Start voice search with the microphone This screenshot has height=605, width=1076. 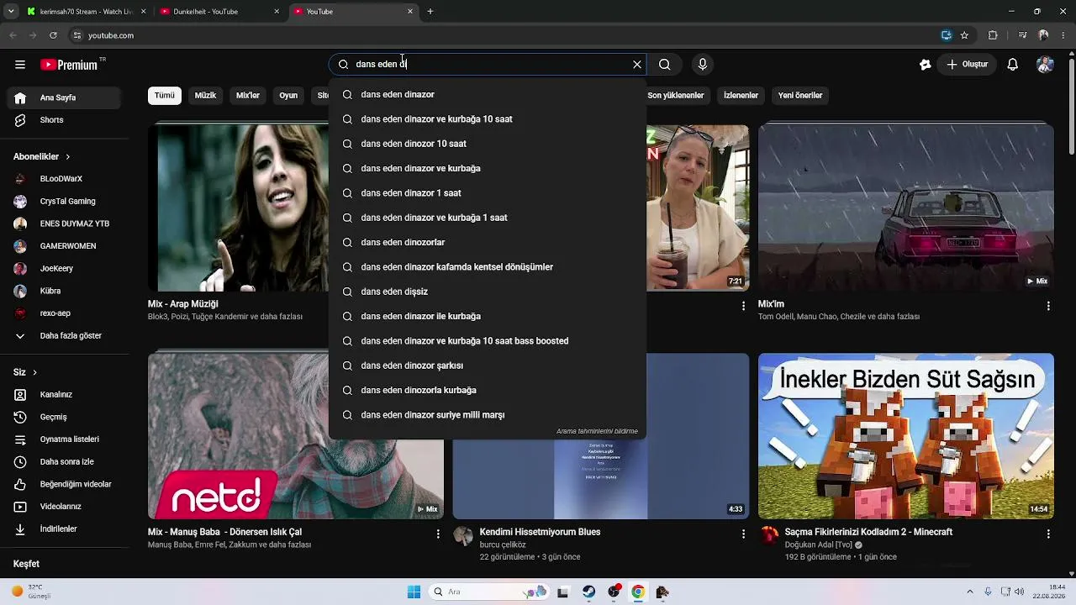pyautogui.click(x=703, y=65)
